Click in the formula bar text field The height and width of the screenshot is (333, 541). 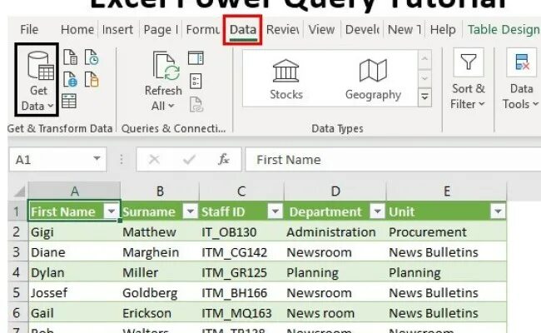[393, 160]
